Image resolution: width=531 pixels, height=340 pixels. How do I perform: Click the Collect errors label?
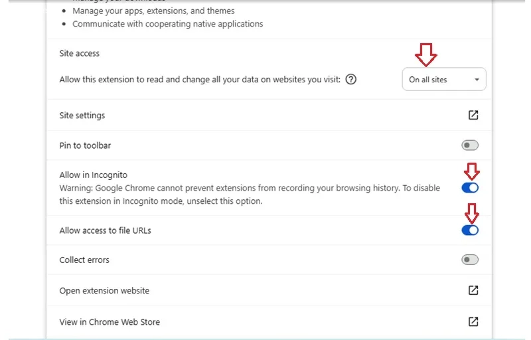84,260
